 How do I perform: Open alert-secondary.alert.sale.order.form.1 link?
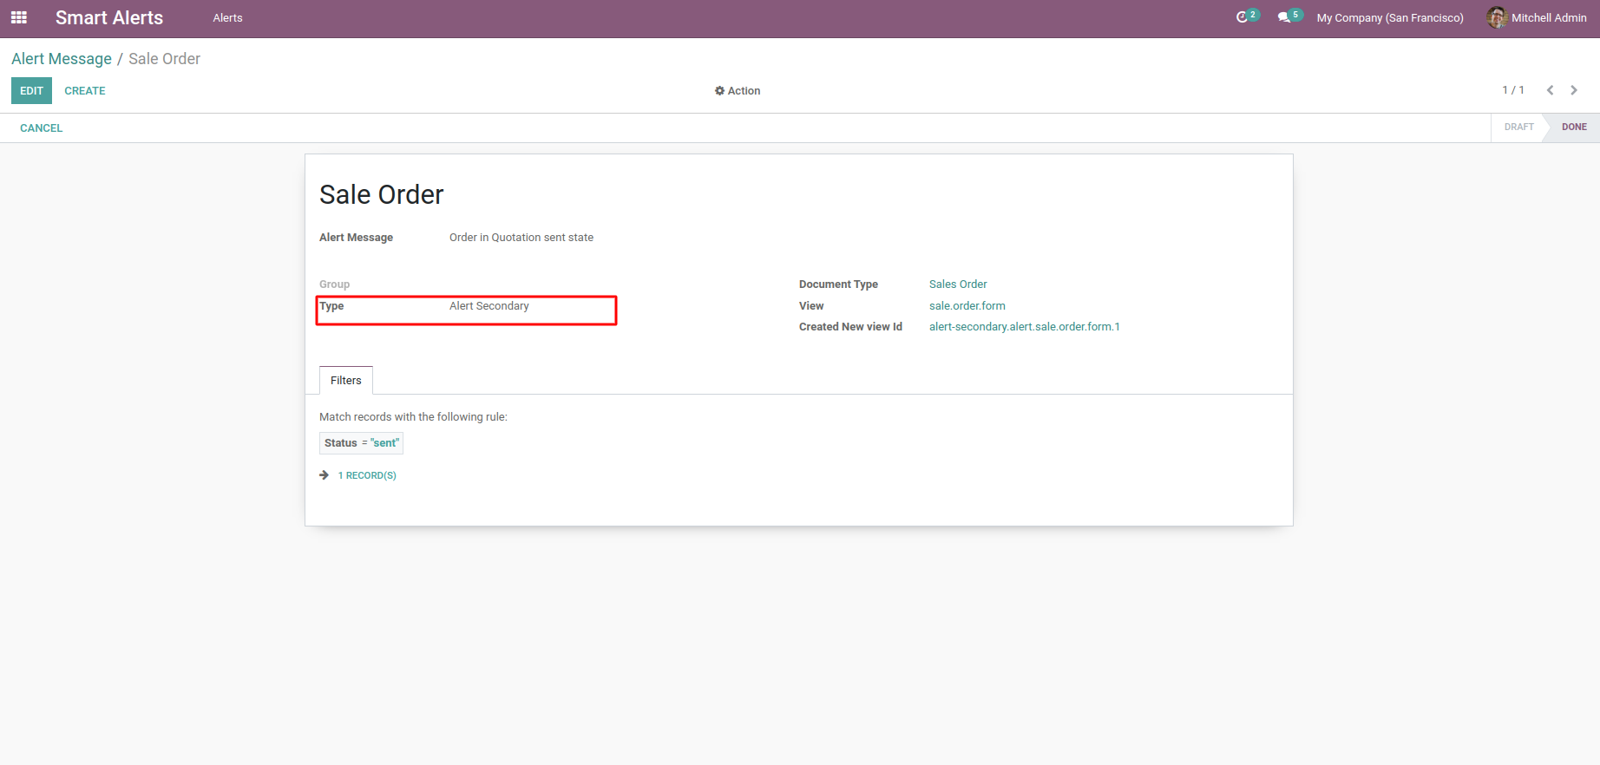click(1025, 327)
